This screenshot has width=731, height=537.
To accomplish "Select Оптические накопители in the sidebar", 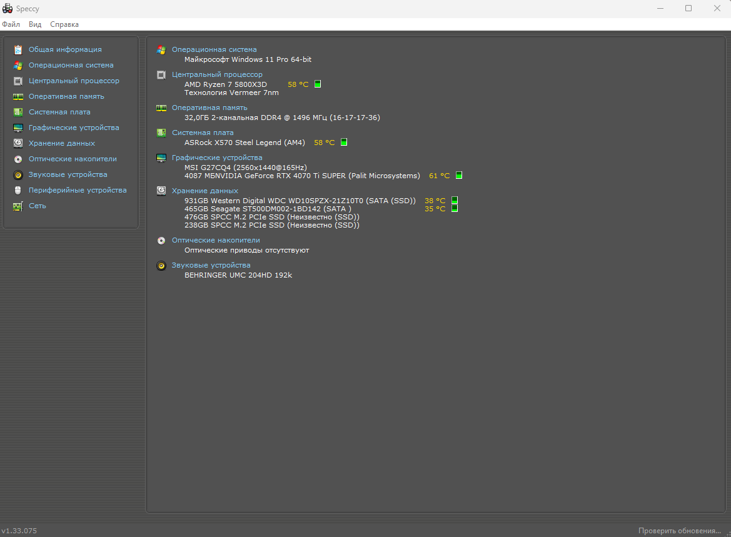I will click(x=73, y=159).
